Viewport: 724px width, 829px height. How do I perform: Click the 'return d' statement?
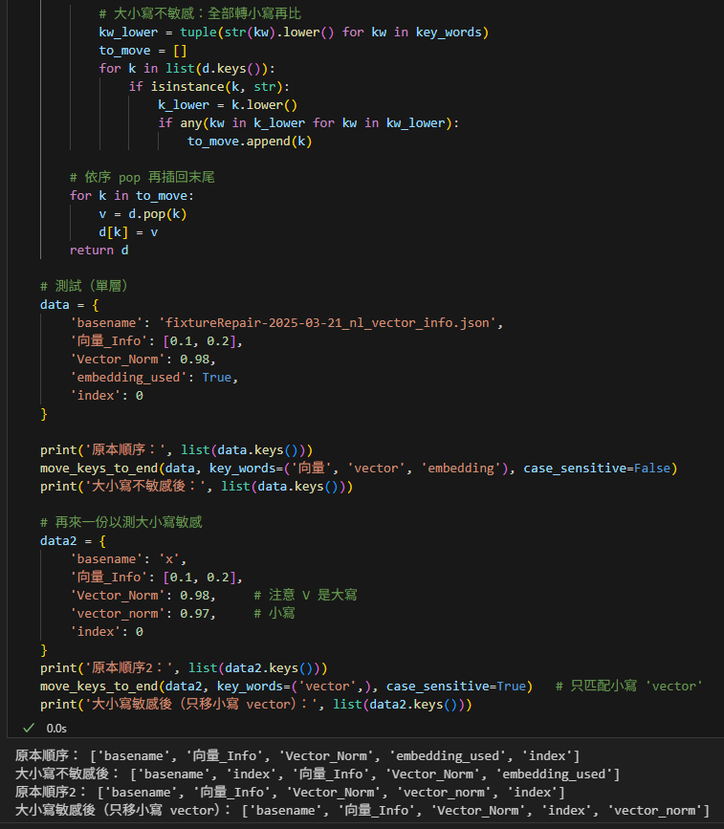(x=99, y=251)
